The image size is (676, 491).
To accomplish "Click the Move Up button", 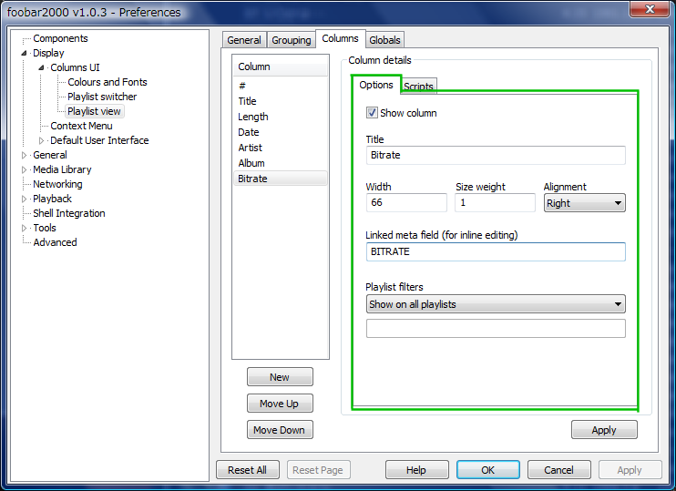I will (280, 404).
